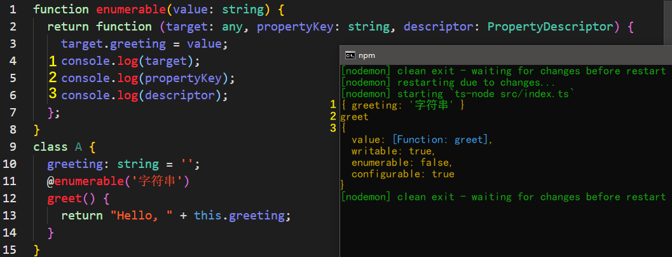Click 'writable: true,' in terminal output
The image size is (672, 257).
(394, 151)
